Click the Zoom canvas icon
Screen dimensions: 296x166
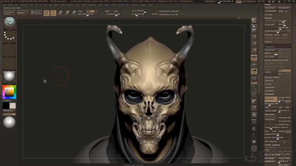(254, 37)
